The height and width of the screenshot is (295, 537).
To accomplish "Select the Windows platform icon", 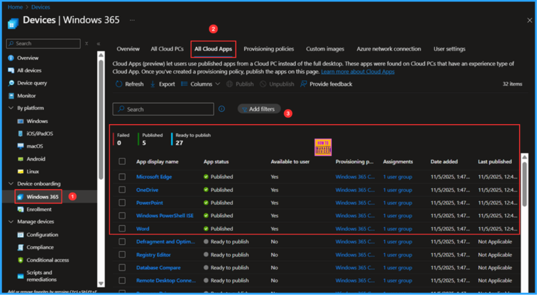I will coord(20,121).
